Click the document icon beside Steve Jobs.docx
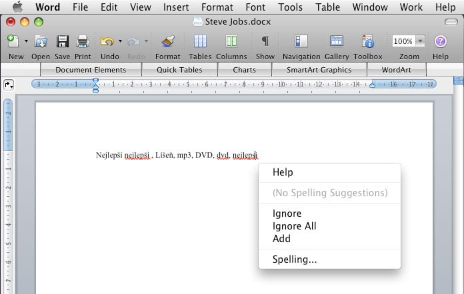Screen dimensions: 464x294 (x=197, y=21)
